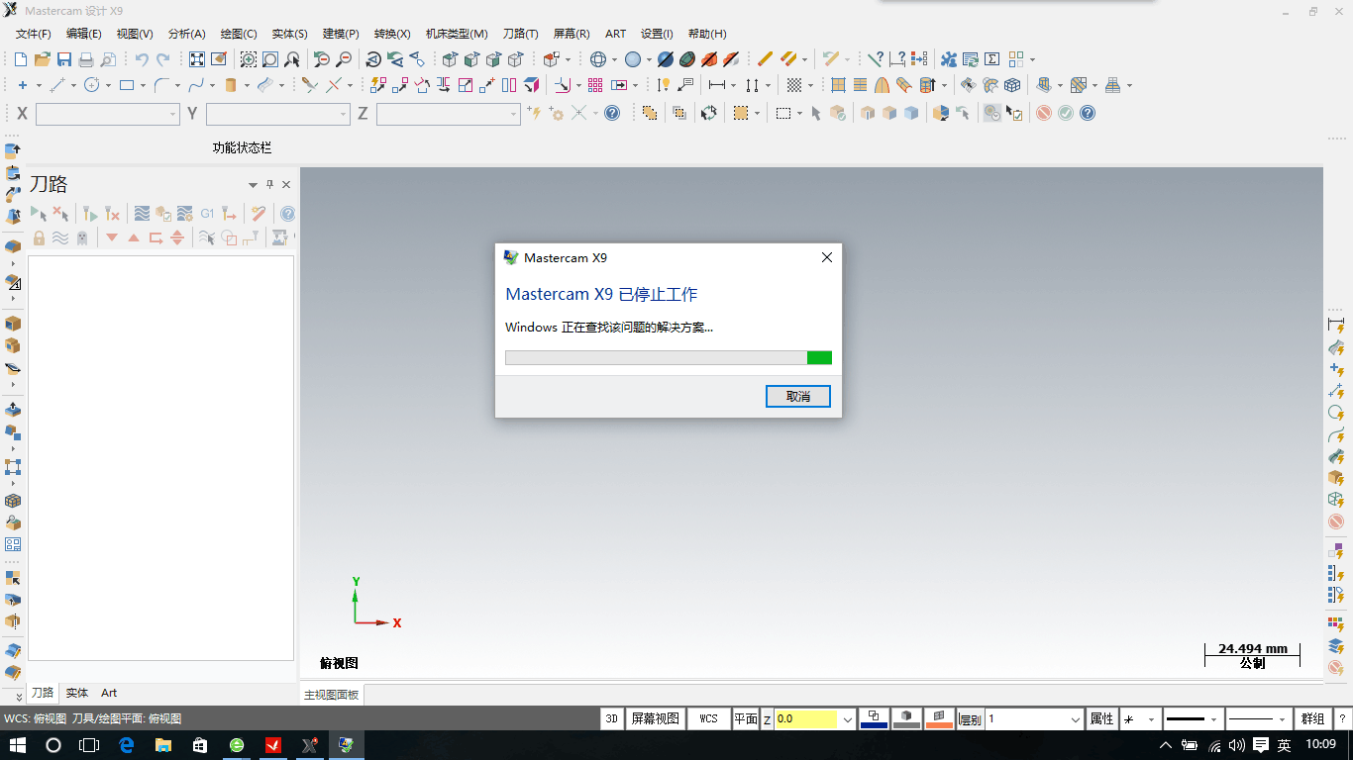Toggle 3D construction mode in status bar

click(612, 718)
